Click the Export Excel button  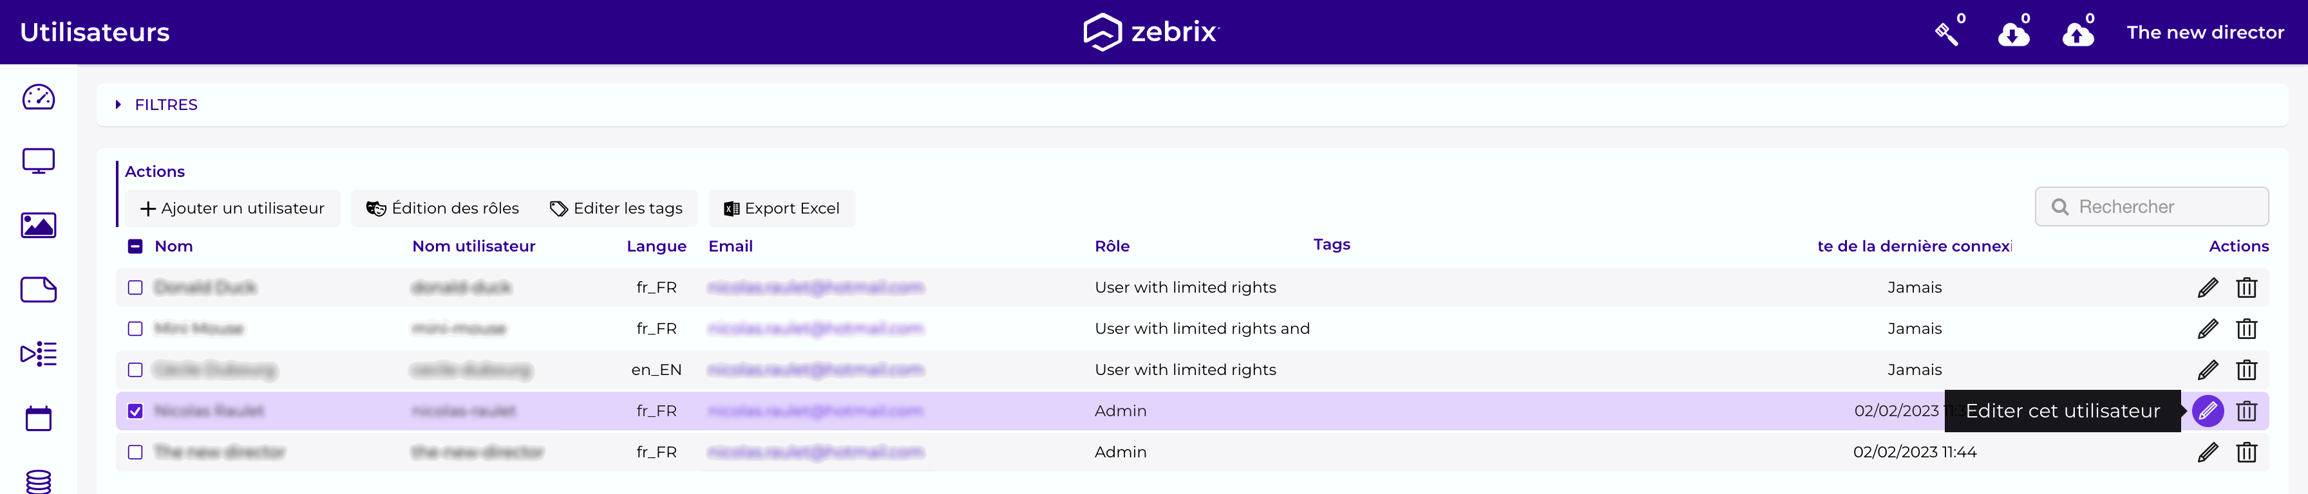[x=781, y=208]
